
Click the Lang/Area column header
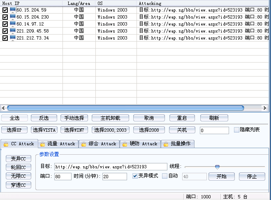point(79,3)
